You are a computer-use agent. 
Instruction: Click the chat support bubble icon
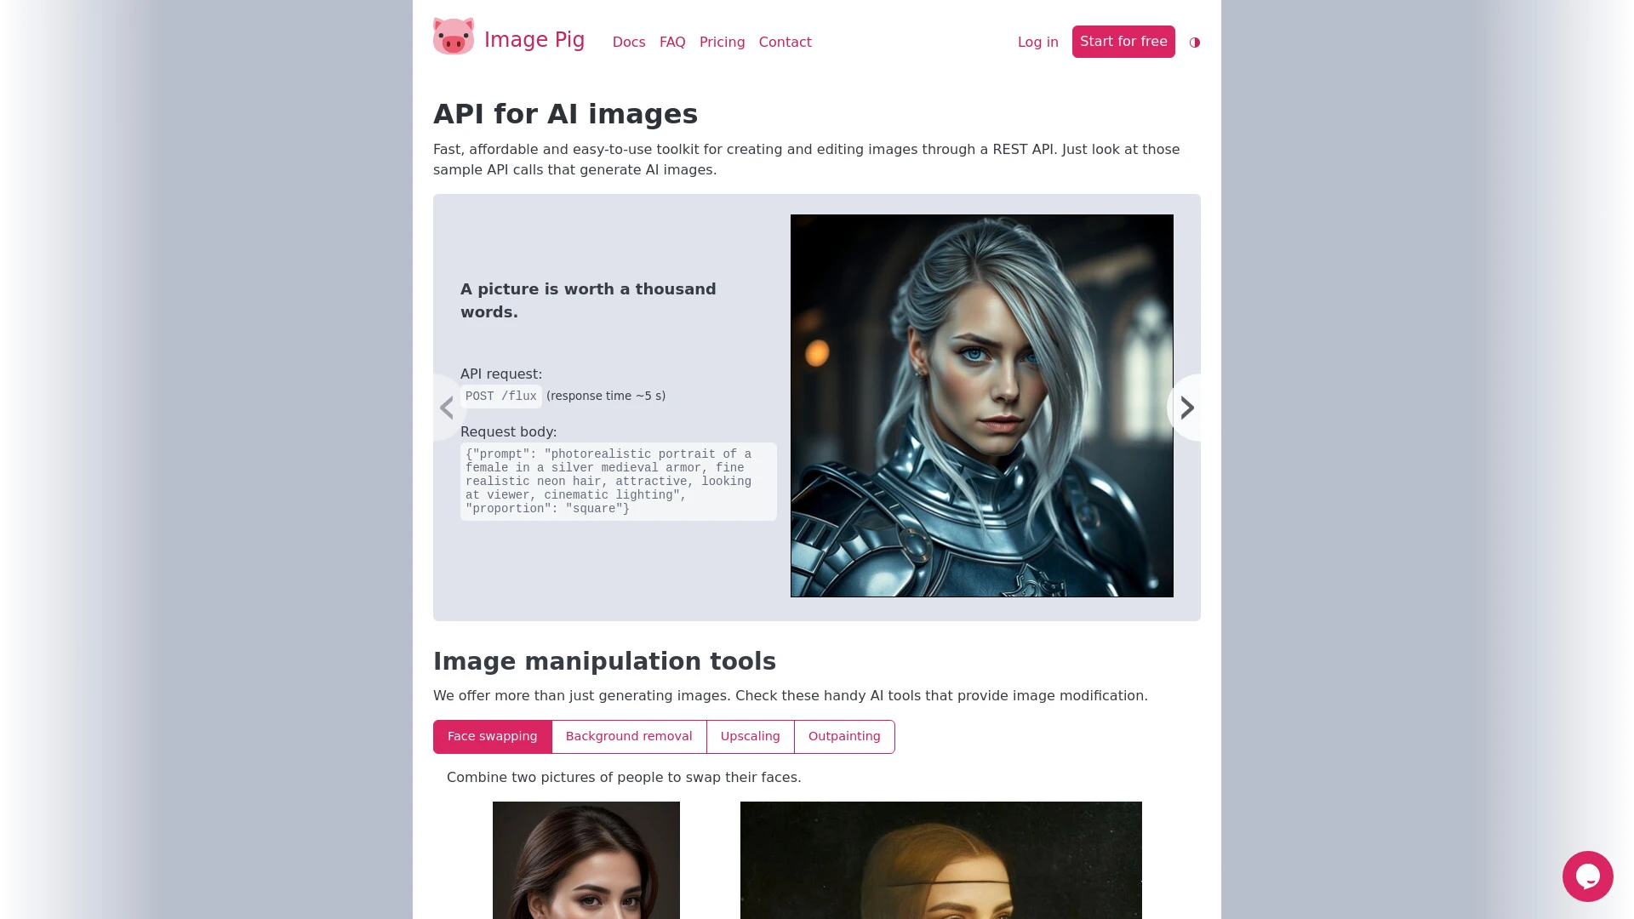(1587, 876)
